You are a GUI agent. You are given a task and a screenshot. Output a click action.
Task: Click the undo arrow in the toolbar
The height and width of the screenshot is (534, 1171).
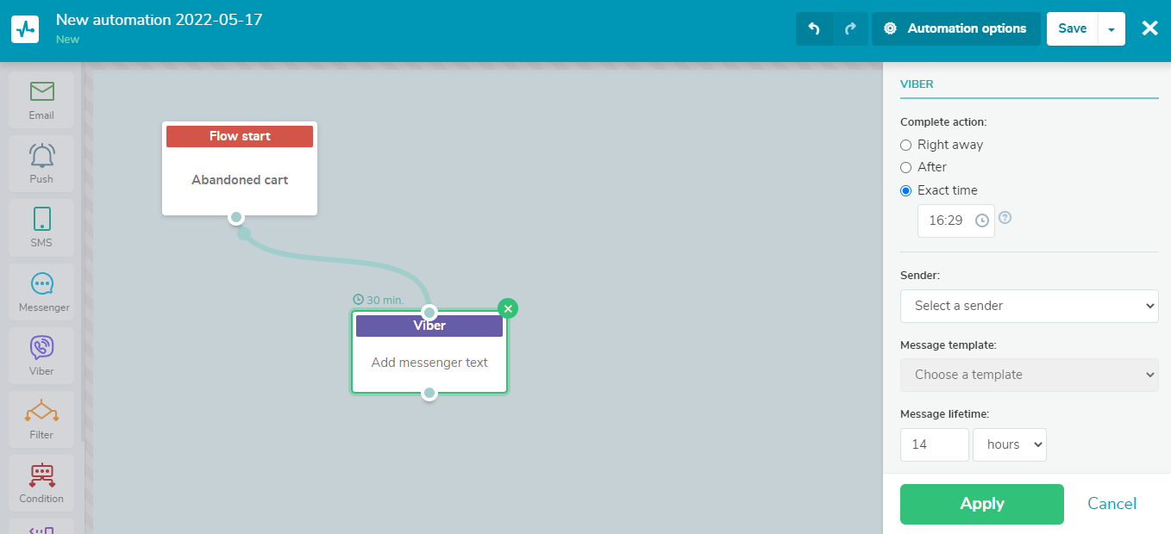coord(814,28)
